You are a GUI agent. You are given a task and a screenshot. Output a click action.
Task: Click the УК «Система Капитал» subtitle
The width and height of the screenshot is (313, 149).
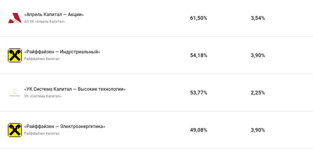tap(43, 96)
